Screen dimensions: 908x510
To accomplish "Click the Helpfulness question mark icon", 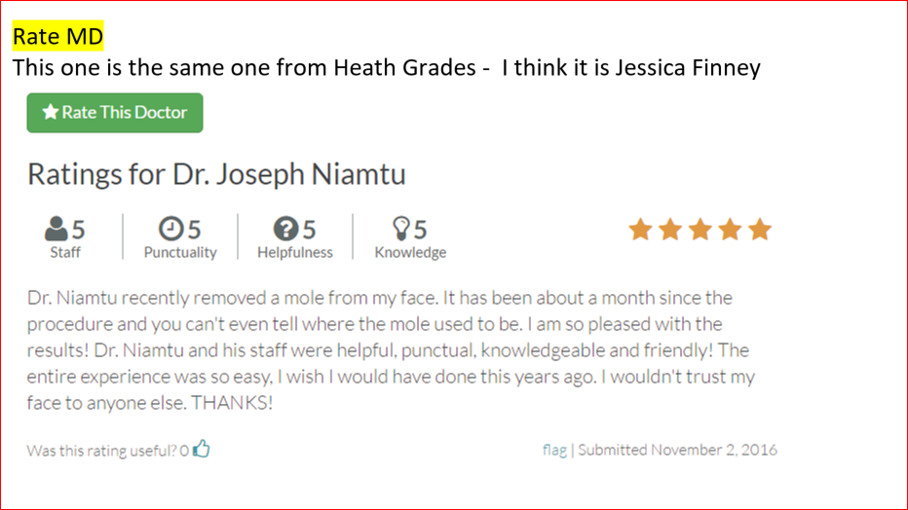I will (286, 229).
